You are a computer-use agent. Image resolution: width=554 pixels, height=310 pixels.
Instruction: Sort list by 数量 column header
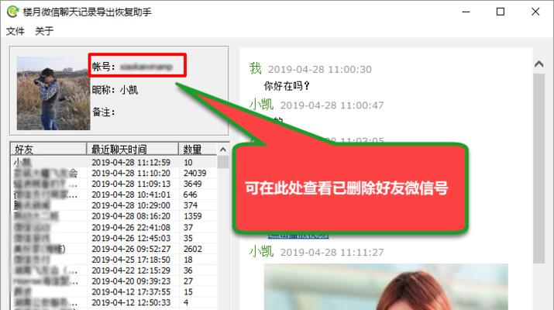(198, 149)
